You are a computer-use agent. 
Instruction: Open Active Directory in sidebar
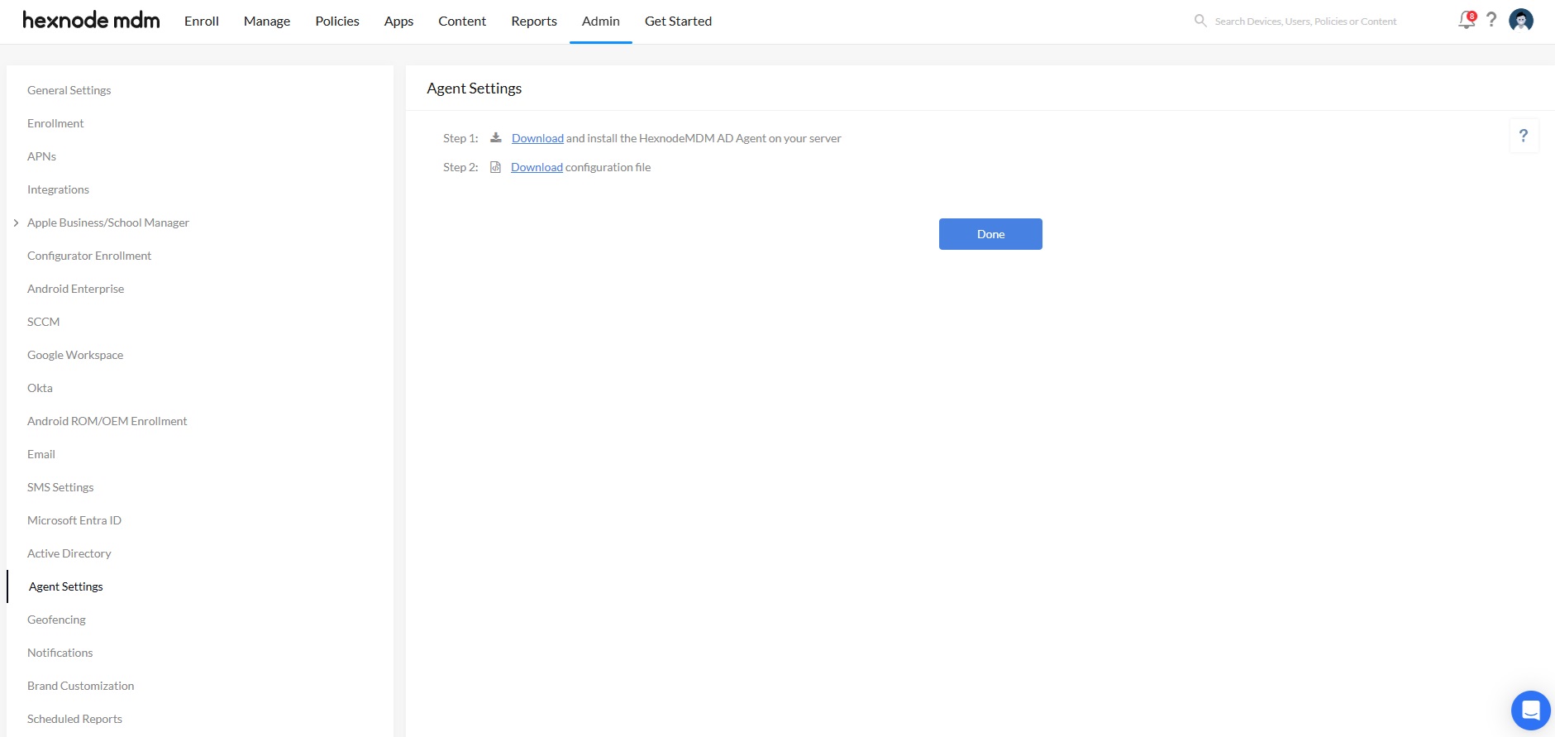click(69, 553)
